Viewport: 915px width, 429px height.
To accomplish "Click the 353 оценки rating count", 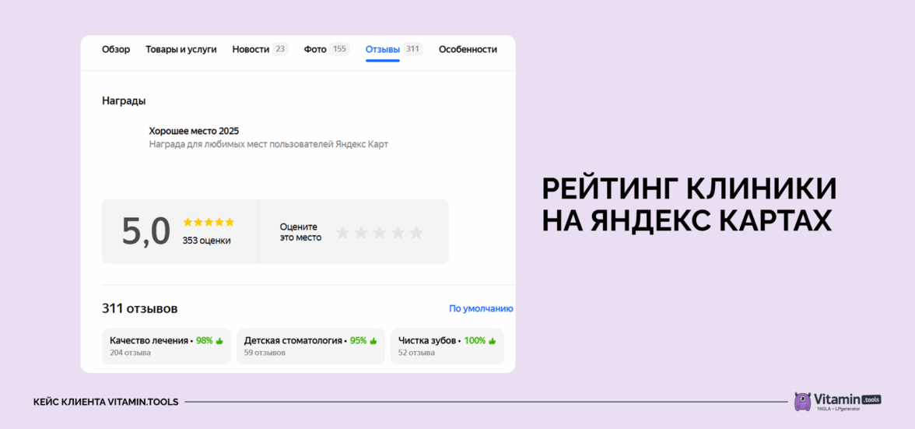I will [x=206, y=241].
